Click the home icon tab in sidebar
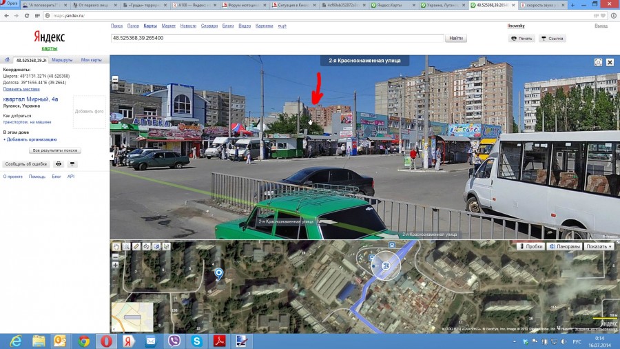Screen dimensions: 620x349 pos(7,61)
